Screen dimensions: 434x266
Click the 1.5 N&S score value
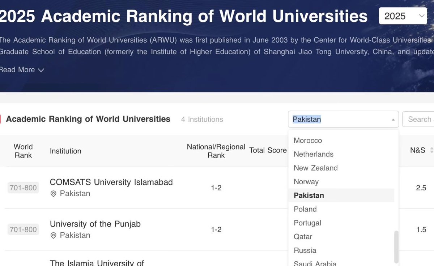pos(421,230)
